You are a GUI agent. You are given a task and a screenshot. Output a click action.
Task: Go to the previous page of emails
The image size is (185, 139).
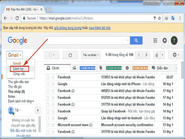(x=139, y=55)
